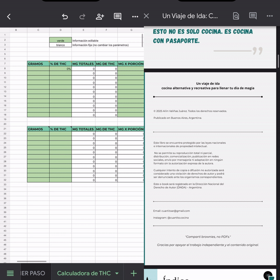Undo the last spreadsheet action

pyautogui.click(x=65, y=16)
